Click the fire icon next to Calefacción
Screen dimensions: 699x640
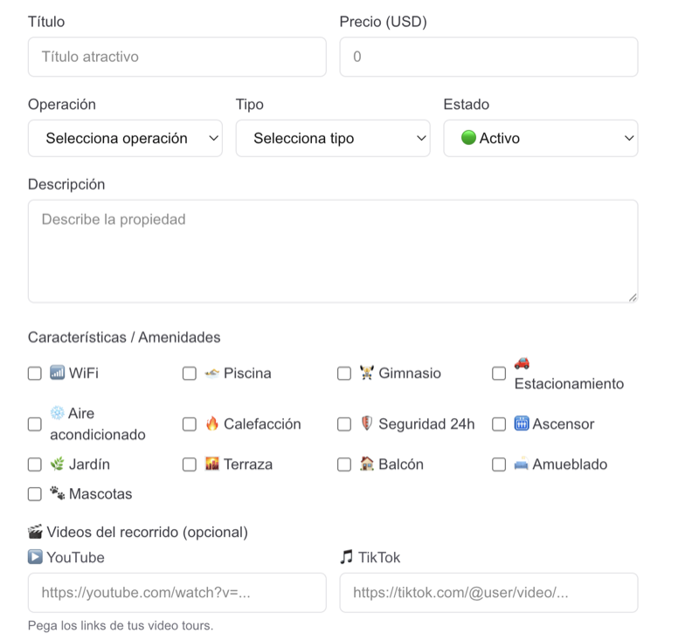click(209, 423)
